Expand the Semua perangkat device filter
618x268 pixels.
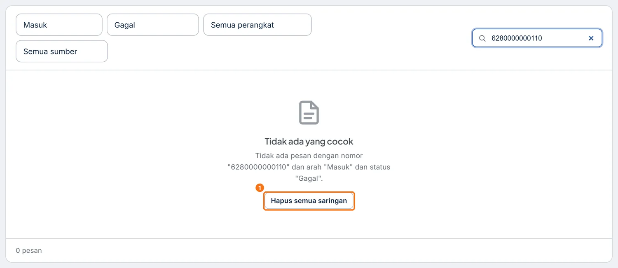257,25
